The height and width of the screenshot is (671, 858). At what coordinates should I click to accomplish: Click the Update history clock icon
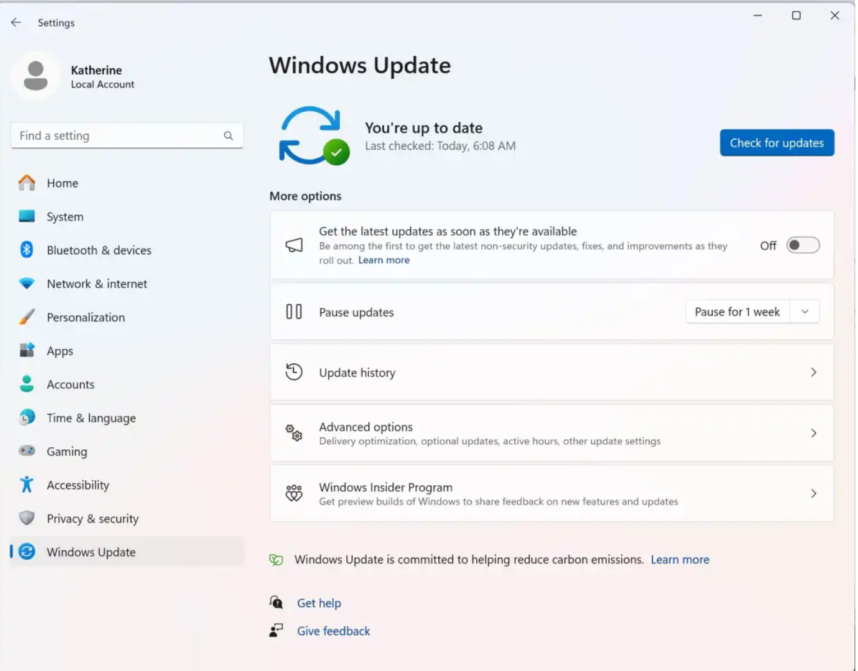293,372
